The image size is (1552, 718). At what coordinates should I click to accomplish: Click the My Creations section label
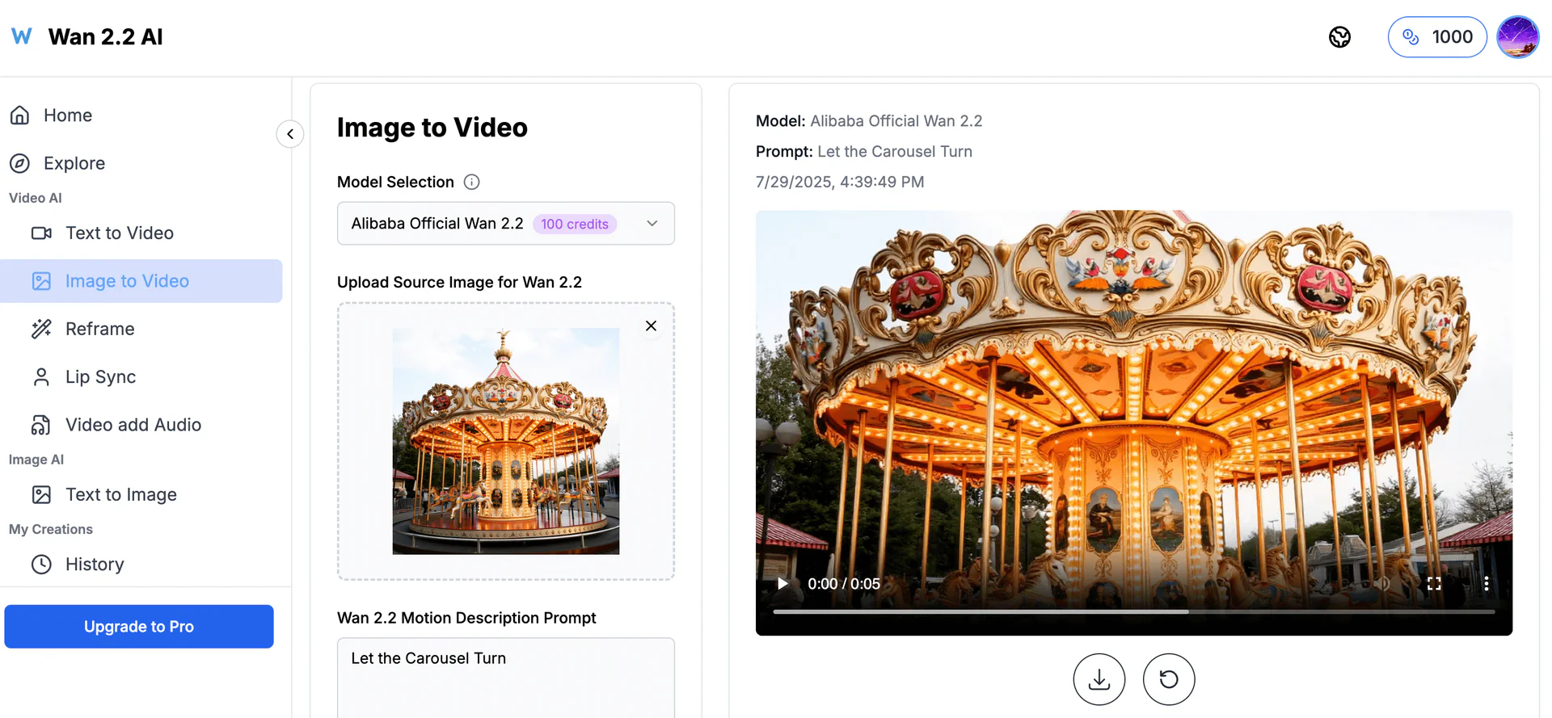click(51, 530)
